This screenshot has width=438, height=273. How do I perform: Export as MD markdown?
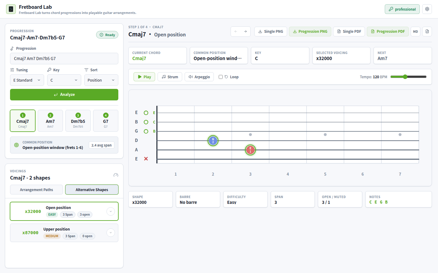415,32
